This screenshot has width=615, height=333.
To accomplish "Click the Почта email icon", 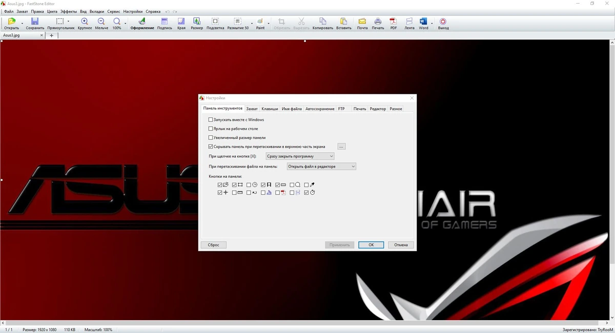I will click(362, 22).
